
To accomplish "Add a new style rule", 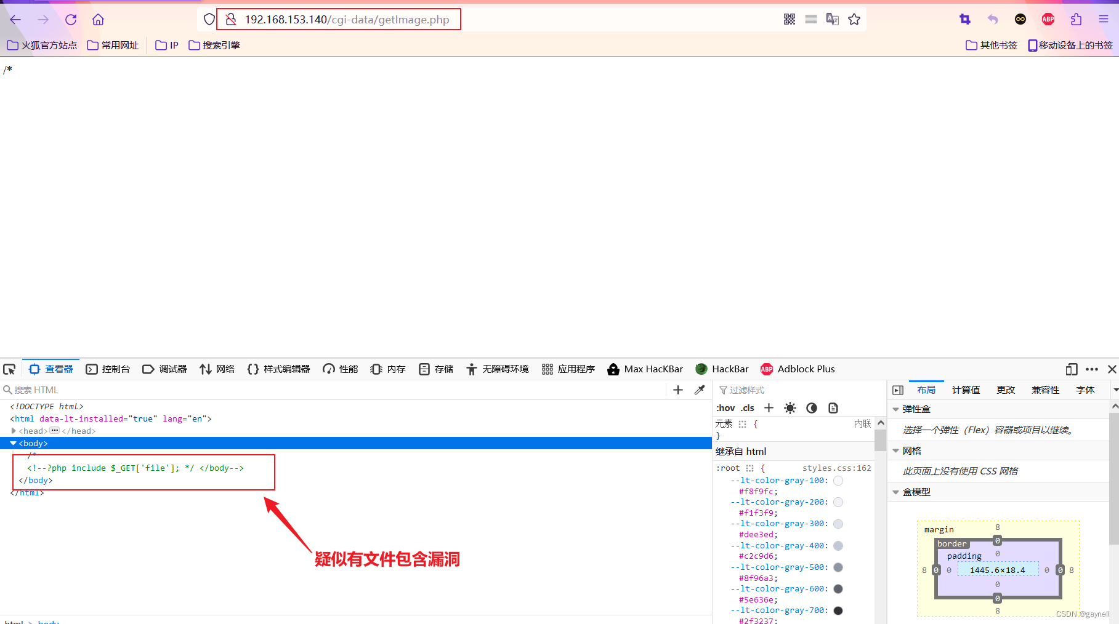I will 769,408.
